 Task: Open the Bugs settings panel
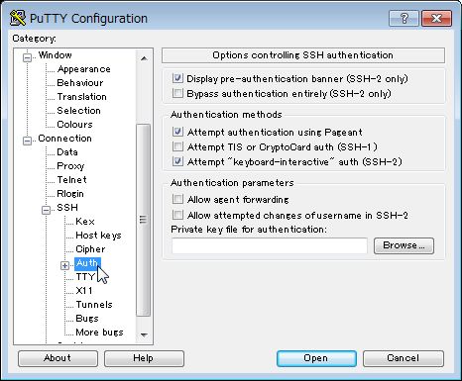point(87,319)
